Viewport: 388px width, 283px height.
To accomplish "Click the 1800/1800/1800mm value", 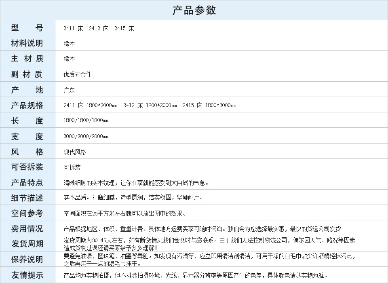I will click(86, 120).
